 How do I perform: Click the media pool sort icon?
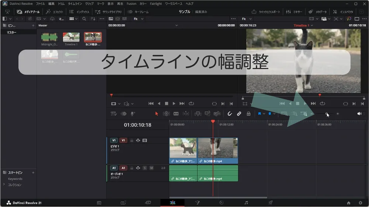[93, 19]
